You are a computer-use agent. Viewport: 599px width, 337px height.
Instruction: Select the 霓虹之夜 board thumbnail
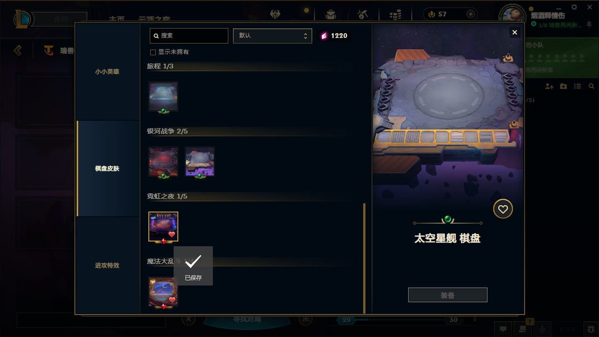click(163, 227)
